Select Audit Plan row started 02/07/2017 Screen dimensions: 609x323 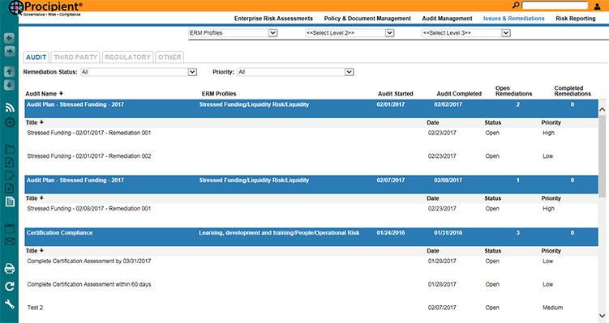(x=311, y=185)
